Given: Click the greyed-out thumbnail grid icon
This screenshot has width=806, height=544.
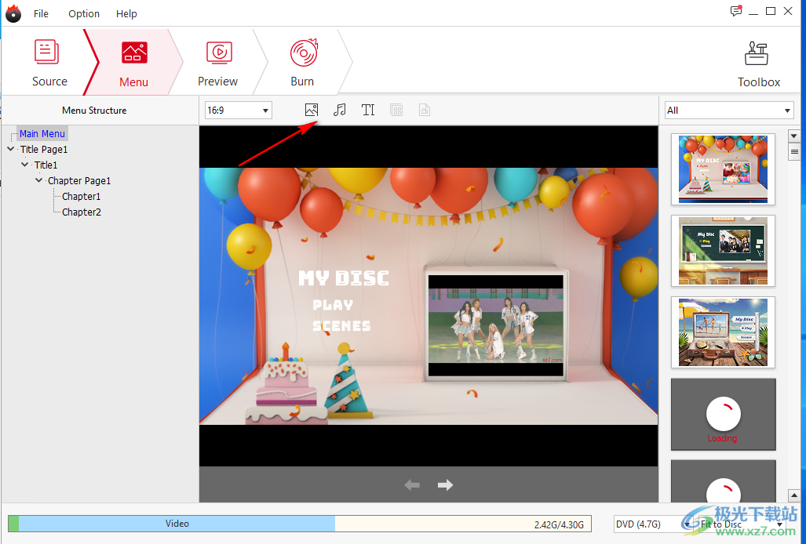Looking at the screenshot, I should point(396,110).
